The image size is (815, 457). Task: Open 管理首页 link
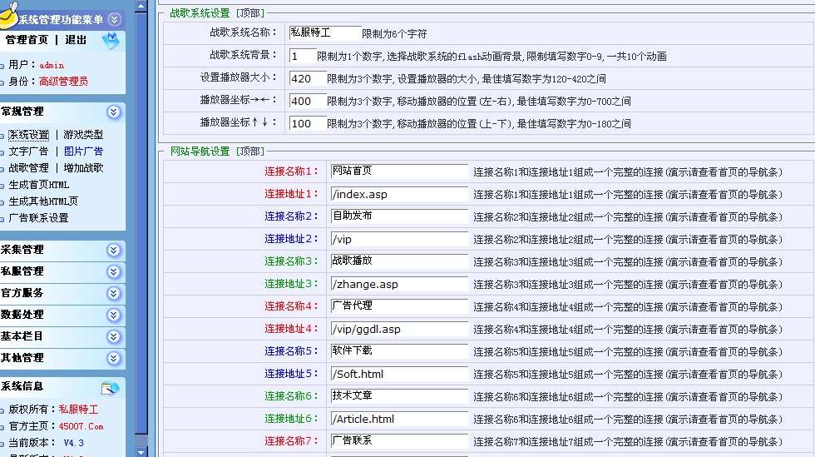[27, 40]
